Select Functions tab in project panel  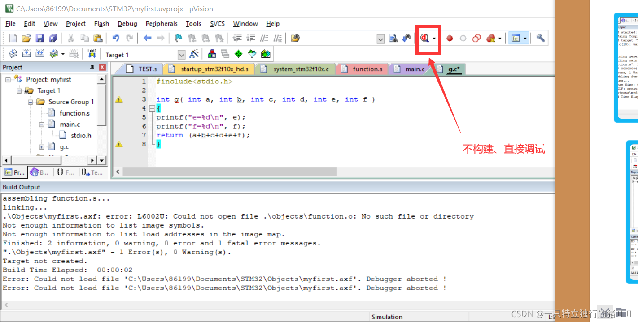tap(66, 172)
